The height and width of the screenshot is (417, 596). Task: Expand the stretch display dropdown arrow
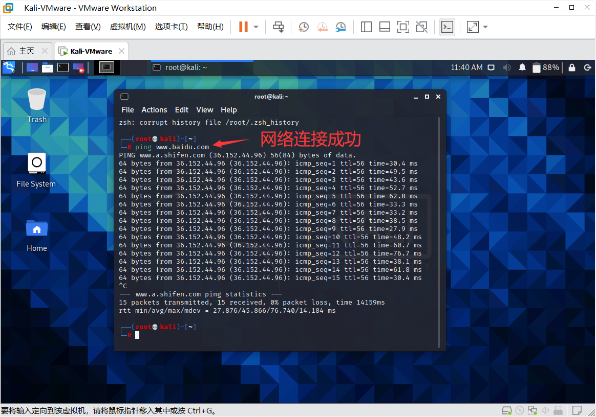[x=485, y=27]
